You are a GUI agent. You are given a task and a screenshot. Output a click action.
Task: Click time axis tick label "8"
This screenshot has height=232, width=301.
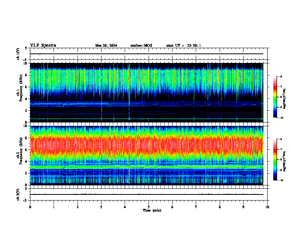[x=220, y=207]
